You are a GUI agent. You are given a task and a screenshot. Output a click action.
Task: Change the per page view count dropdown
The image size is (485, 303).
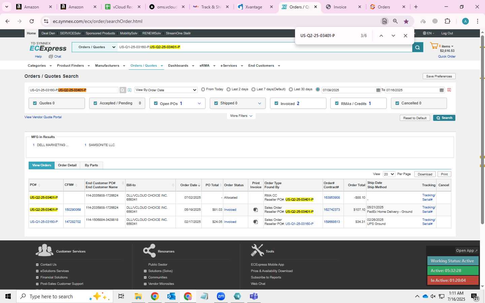point(389,174)
